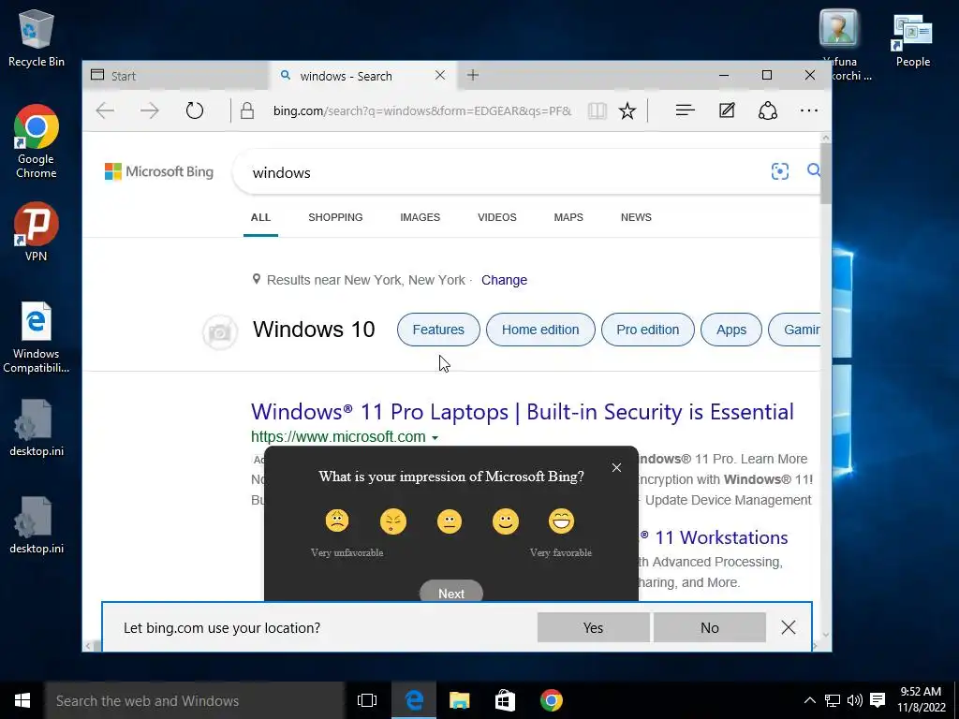Open Microsoft Store from taskbar
This screenshot has width=959, height=719.
tap(505, 700)
